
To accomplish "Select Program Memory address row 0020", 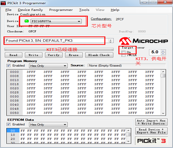I will pos(14,88).
